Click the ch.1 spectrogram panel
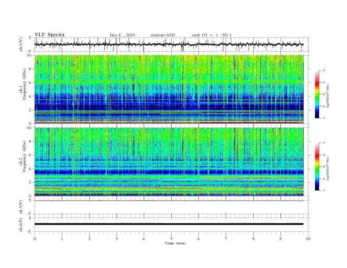 point(169,89)
